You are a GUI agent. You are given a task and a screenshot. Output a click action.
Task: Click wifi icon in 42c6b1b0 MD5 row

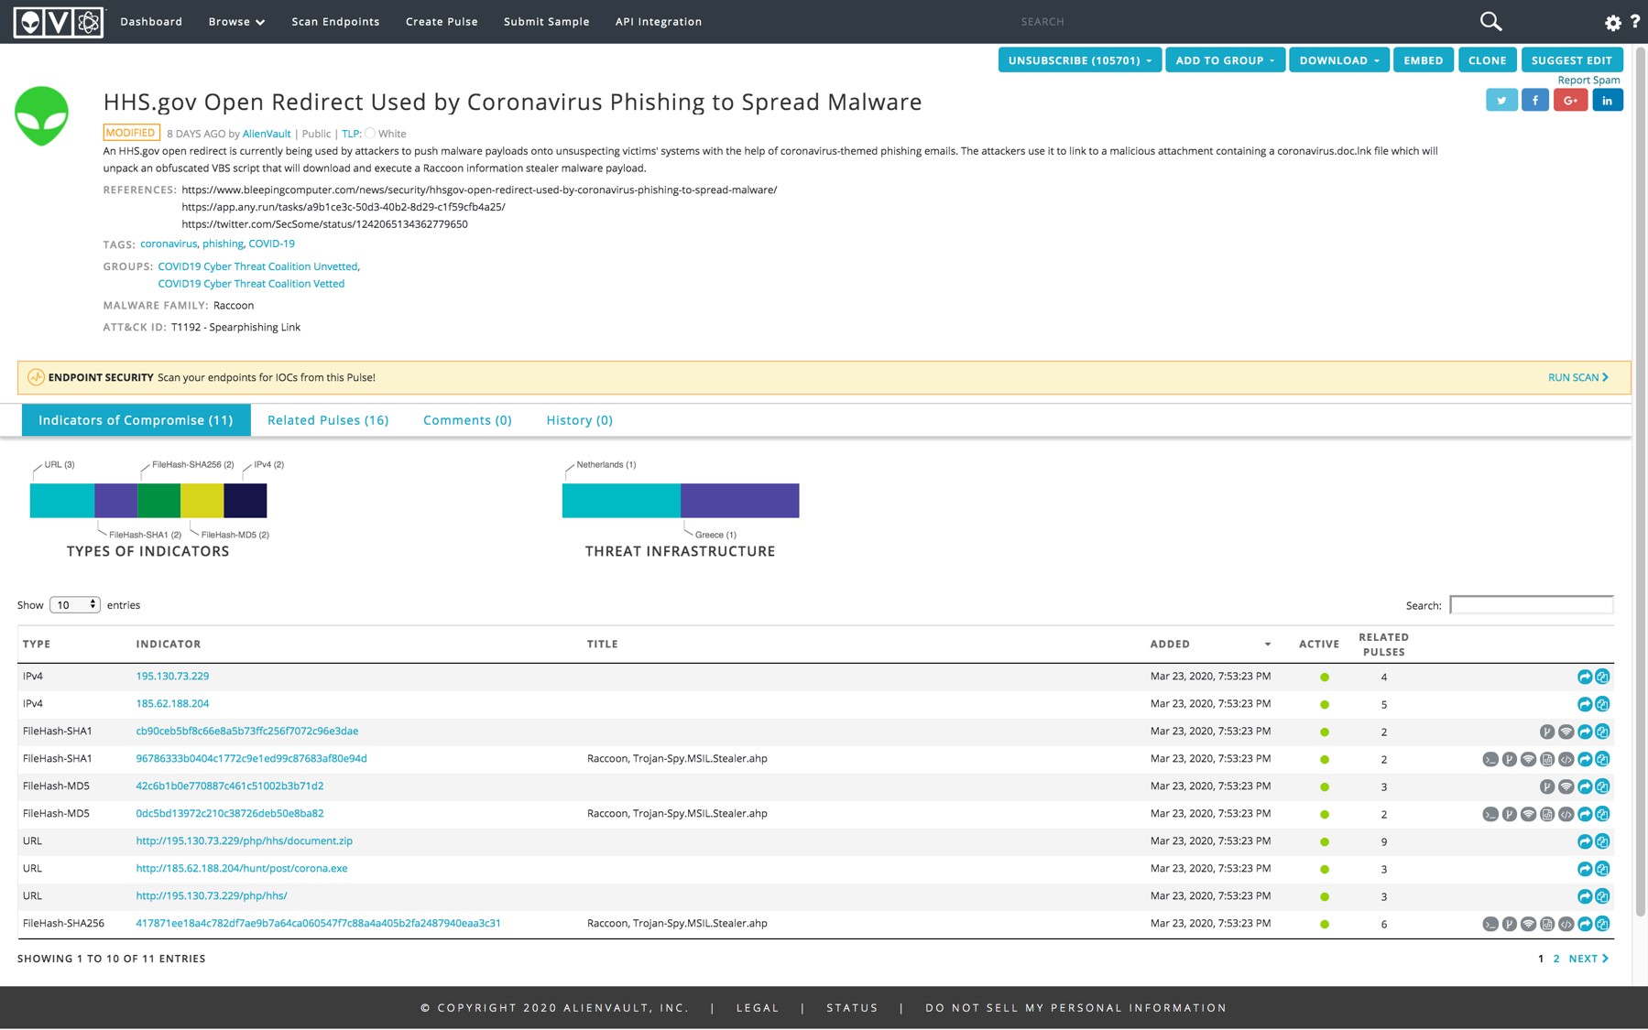1566,786
